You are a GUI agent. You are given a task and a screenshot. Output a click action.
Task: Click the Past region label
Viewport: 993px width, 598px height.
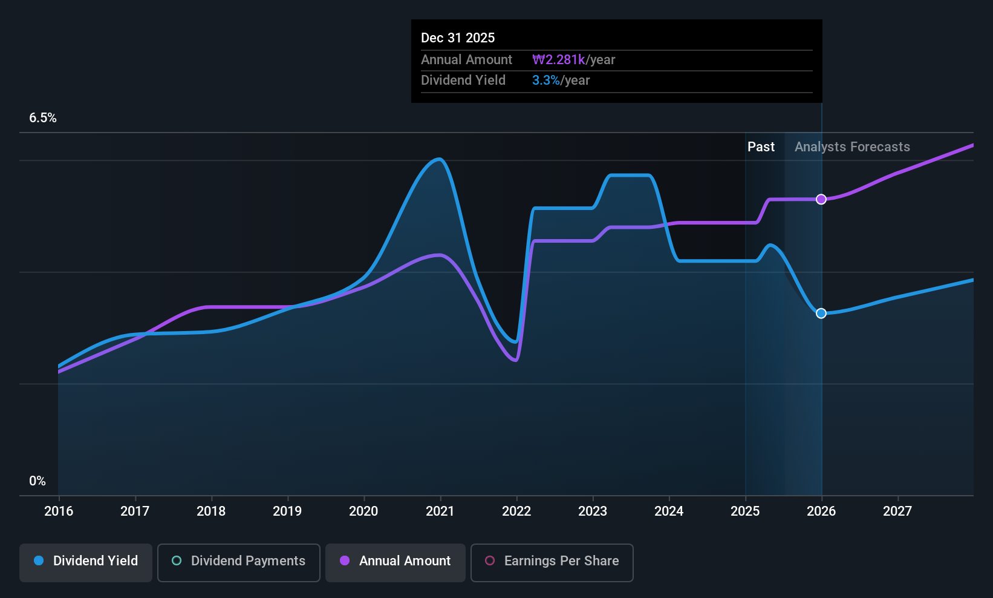click(761, 146)
